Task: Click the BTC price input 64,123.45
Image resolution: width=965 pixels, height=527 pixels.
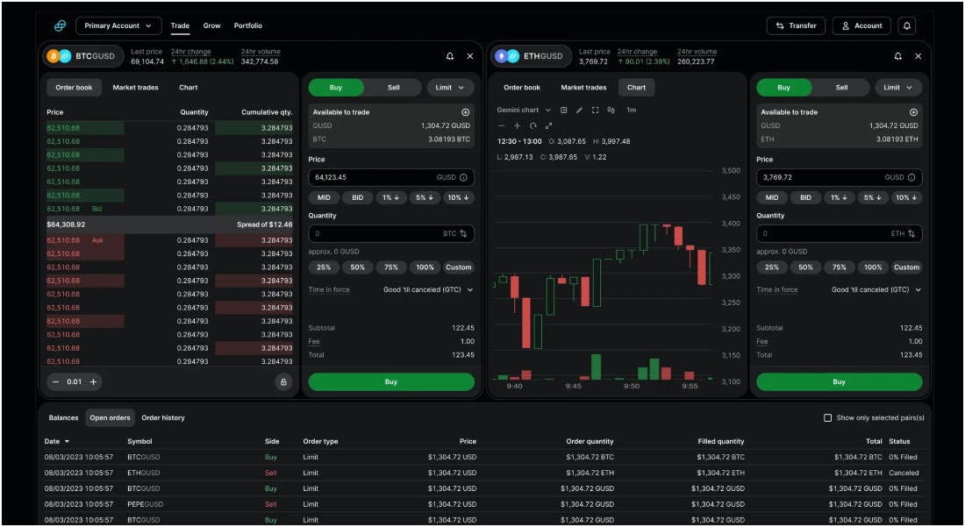Action: tap(391, 177)
